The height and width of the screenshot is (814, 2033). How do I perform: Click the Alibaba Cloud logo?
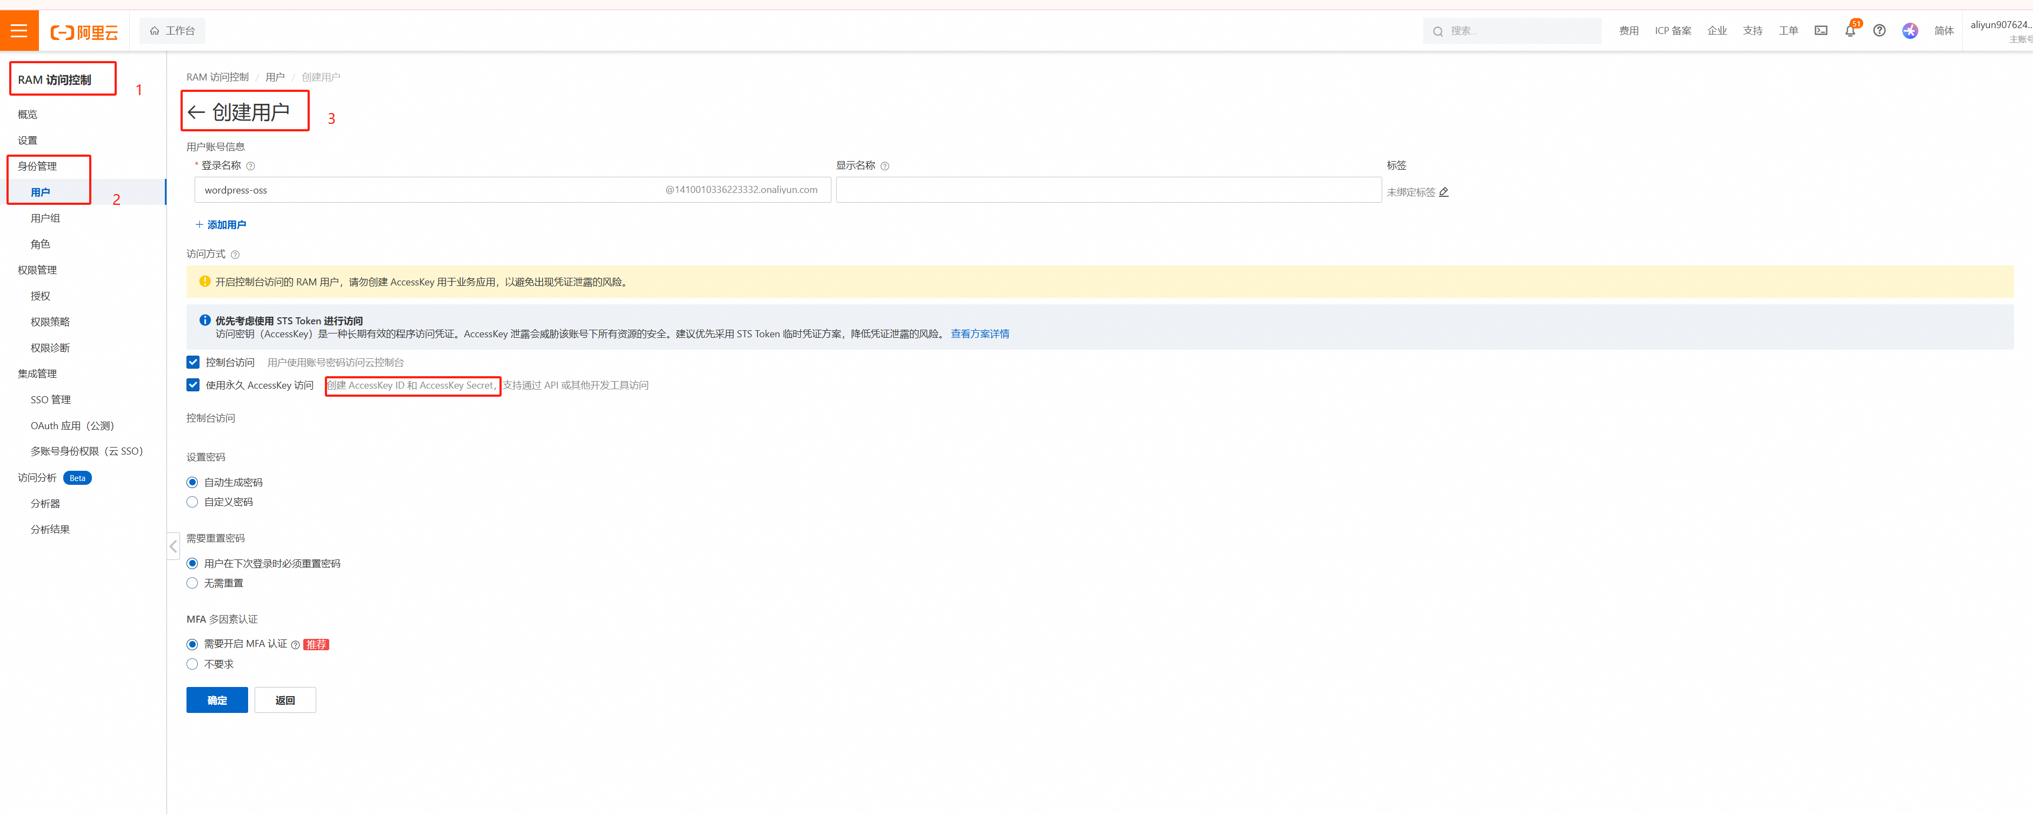[x=84, y=31]
